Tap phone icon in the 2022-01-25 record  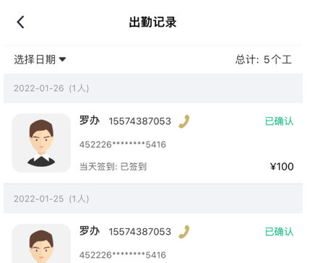pos(184,232)
